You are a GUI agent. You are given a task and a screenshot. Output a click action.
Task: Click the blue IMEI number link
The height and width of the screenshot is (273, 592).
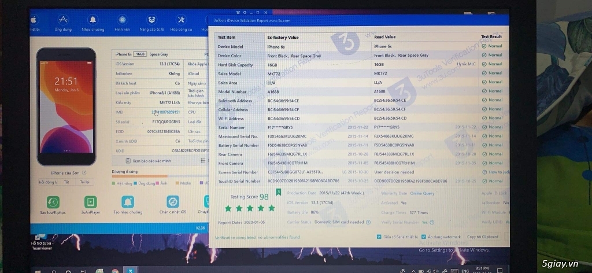[166, 112]
